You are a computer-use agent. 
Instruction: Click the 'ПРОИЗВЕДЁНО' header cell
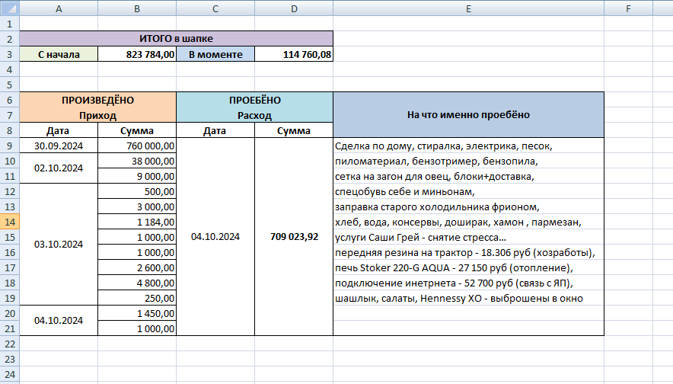pos(98,100)
